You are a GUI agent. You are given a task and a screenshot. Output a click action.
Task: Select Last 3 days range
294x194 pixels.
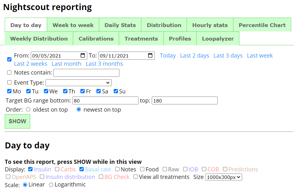pyautogui.click(x=228, y=56)
